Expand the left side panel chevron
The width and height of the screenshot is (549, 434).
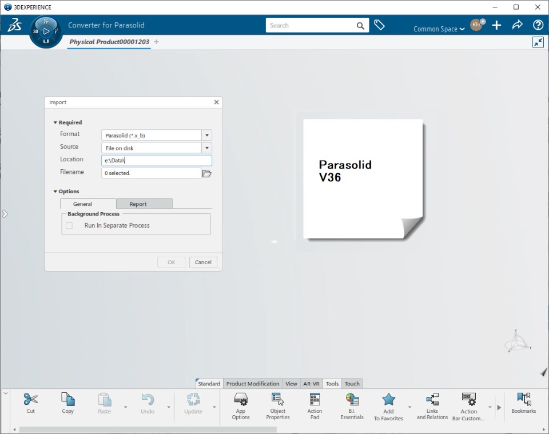click(x=5, y=214)
